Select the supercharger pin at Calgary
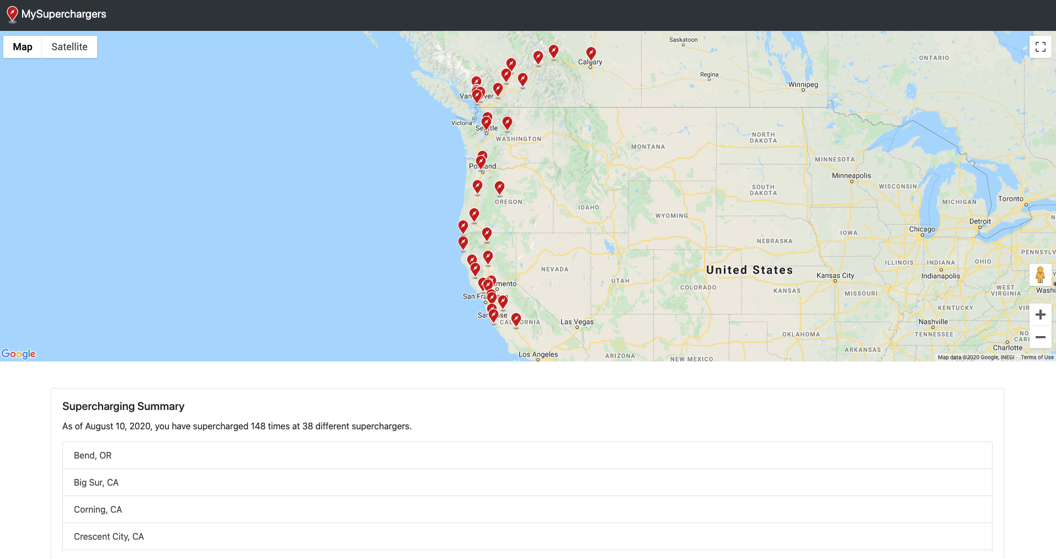 [591, 54]
